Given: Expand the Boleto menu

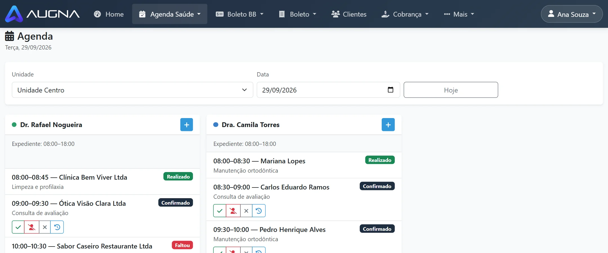Looking at the screenshot, I should coord(298,14).
